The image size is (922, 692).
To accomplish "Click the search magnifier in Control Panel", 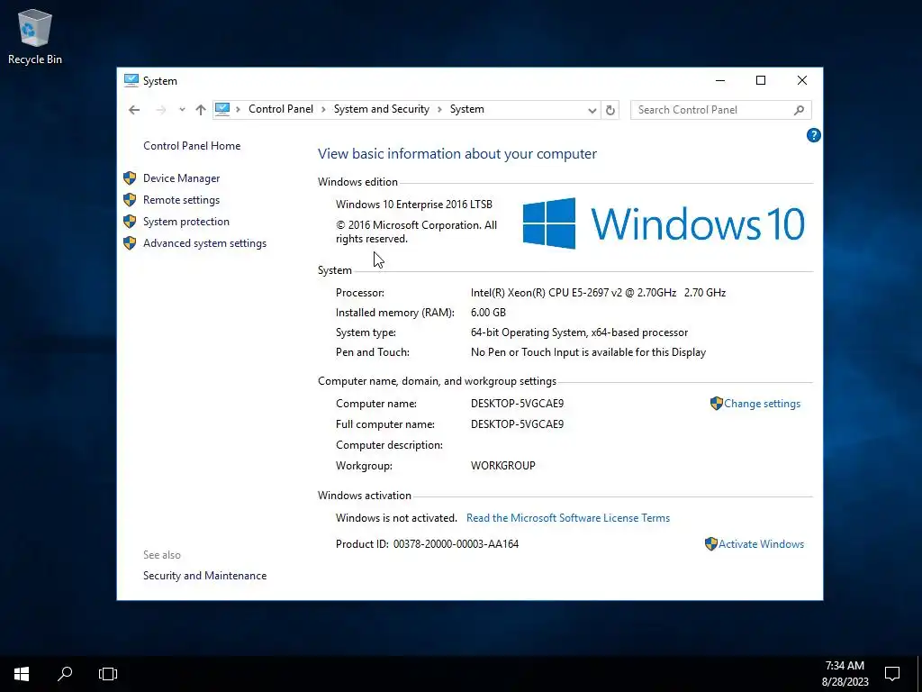I will point(799,110).
